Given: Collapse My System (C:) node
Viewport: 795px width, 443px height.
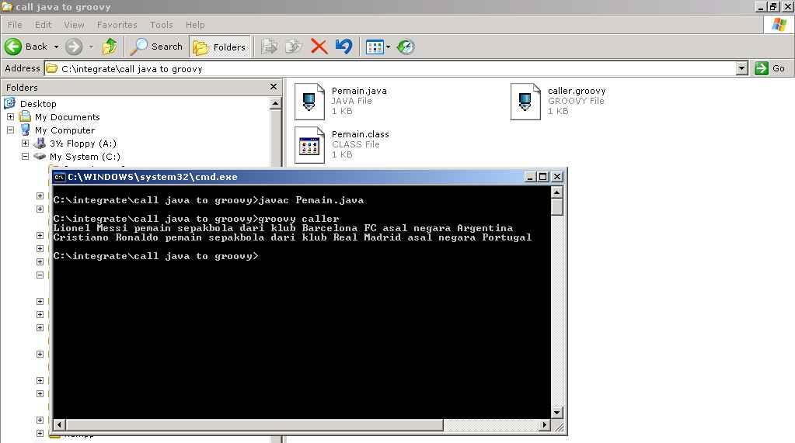Looking at the screenshot, I should [x=26, y=157].
